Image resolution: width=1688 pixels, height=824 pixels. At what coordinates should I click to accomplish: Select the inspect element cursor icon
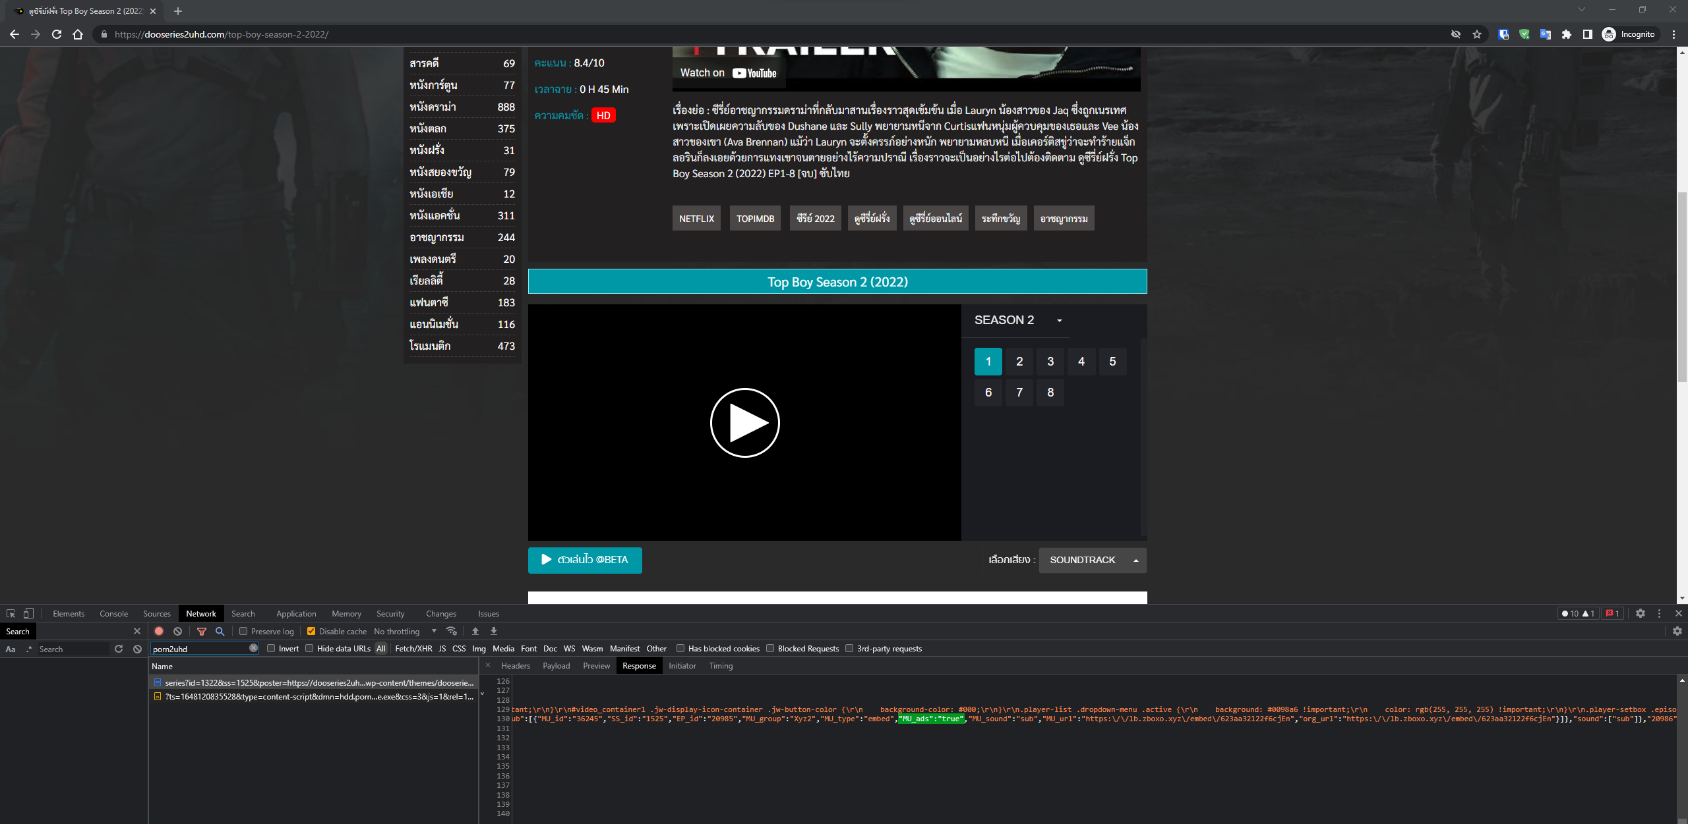[11, 613]
